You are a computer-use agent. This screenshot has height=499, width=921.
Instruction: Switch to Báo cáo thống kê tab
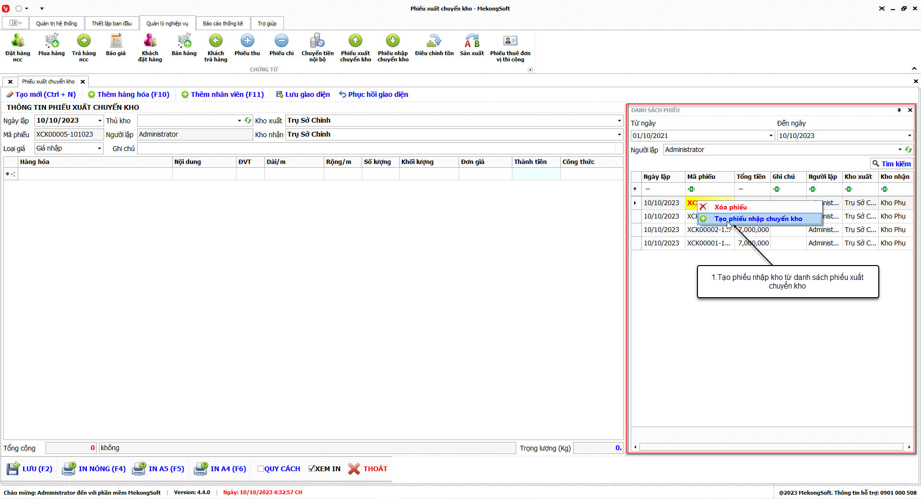pos(223,23)
